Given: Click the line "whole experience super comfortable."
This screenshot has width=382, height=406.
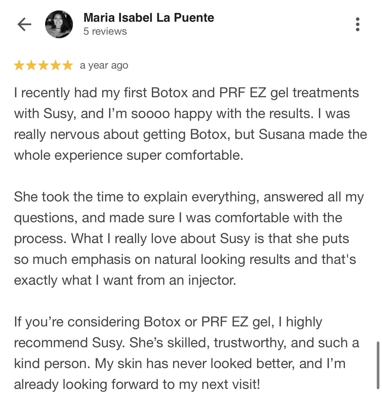Looking at the screenshot, I should point(128,155).
